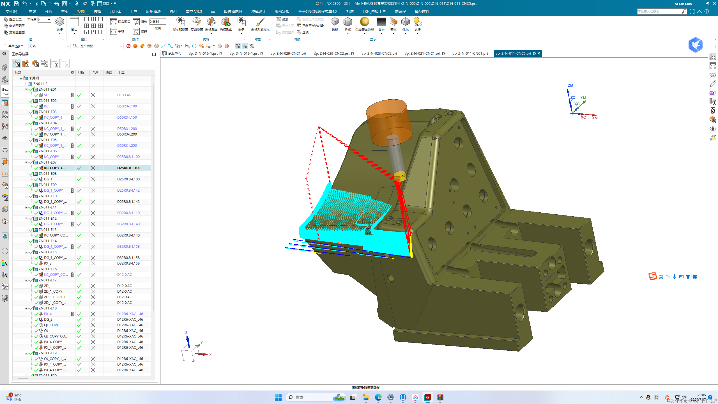The width and height of the screenshot is (718, 404).
Task: Click the program order view navigator icon
Action: click(x=16, y=63)
